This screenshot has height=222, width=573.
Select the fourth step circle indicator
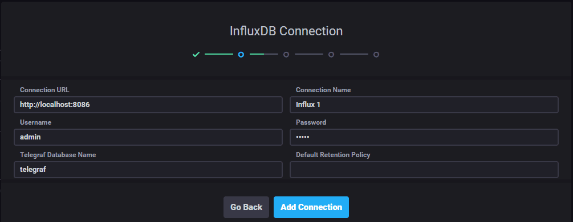click(331, 55)
